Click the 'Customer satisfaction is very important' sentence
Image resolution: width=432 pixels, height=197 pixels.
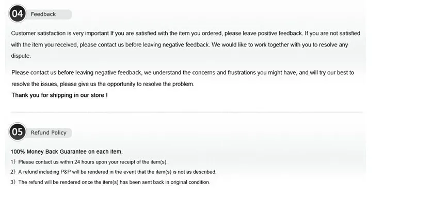tap(60, 34)
